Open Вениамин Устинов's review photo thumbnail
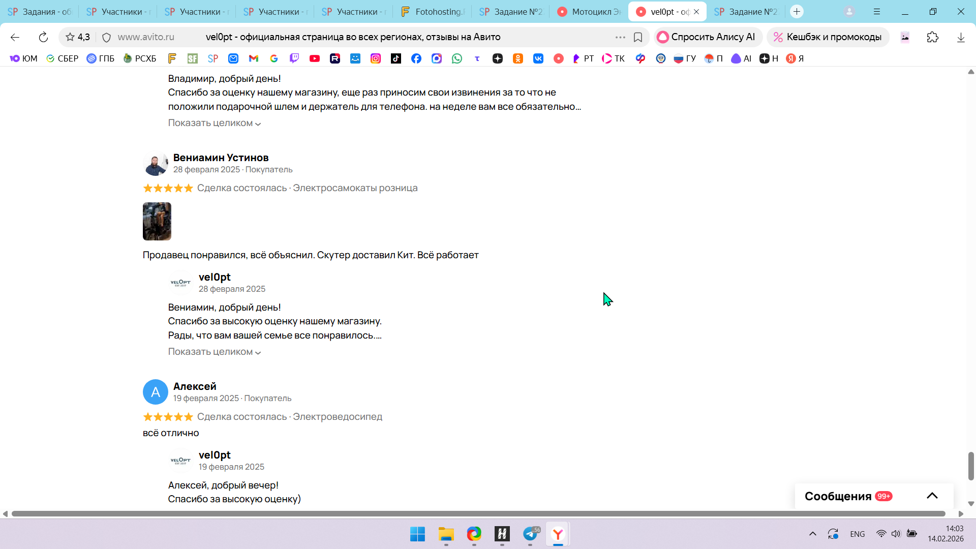The image size is (976, 549). (x=157, y=221)
